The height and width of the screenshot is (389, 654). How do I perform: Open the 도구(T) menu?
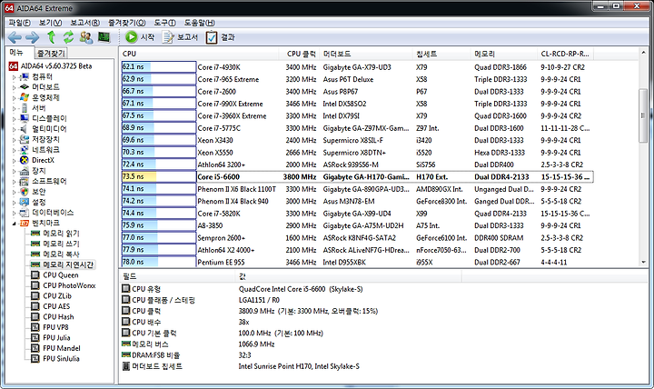click(x=164, y=23)
